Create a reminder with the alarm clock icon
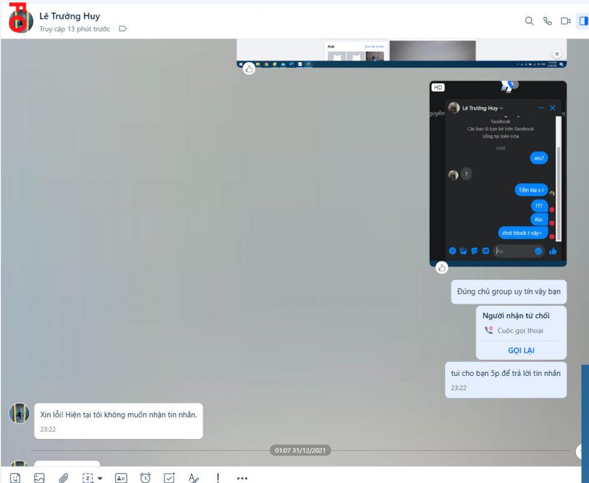The height and width of the screenshot is (483, 589). pos(146,477)
